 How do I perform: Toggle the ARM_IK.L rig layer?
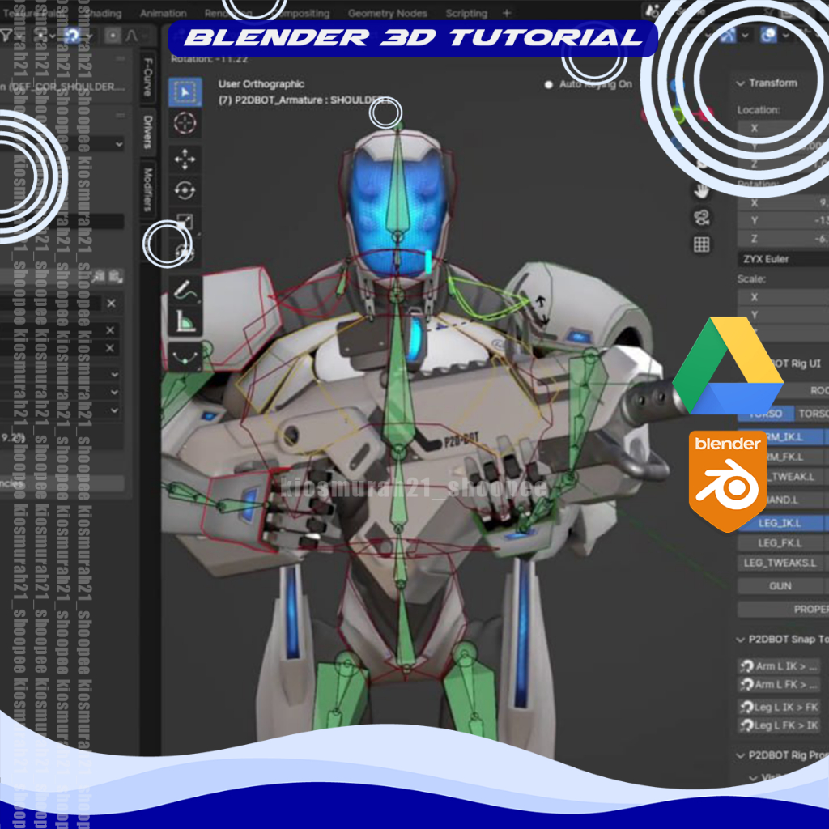(x=783, y=436)
